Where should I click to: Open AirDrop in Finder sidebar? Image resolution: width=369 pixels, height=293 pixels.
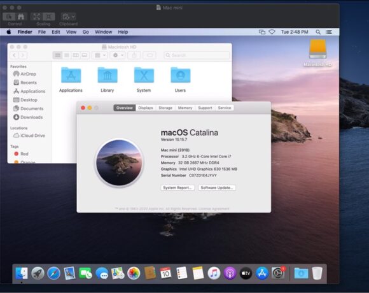tap(25, 74)
